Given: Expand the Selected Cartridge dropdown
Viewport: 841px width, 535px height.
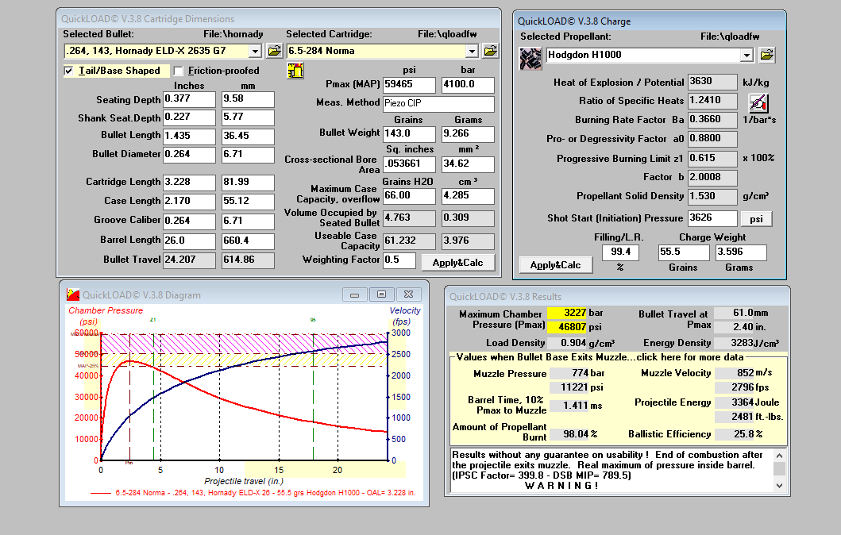Looking at the screenshot, I should pos(472,51).
